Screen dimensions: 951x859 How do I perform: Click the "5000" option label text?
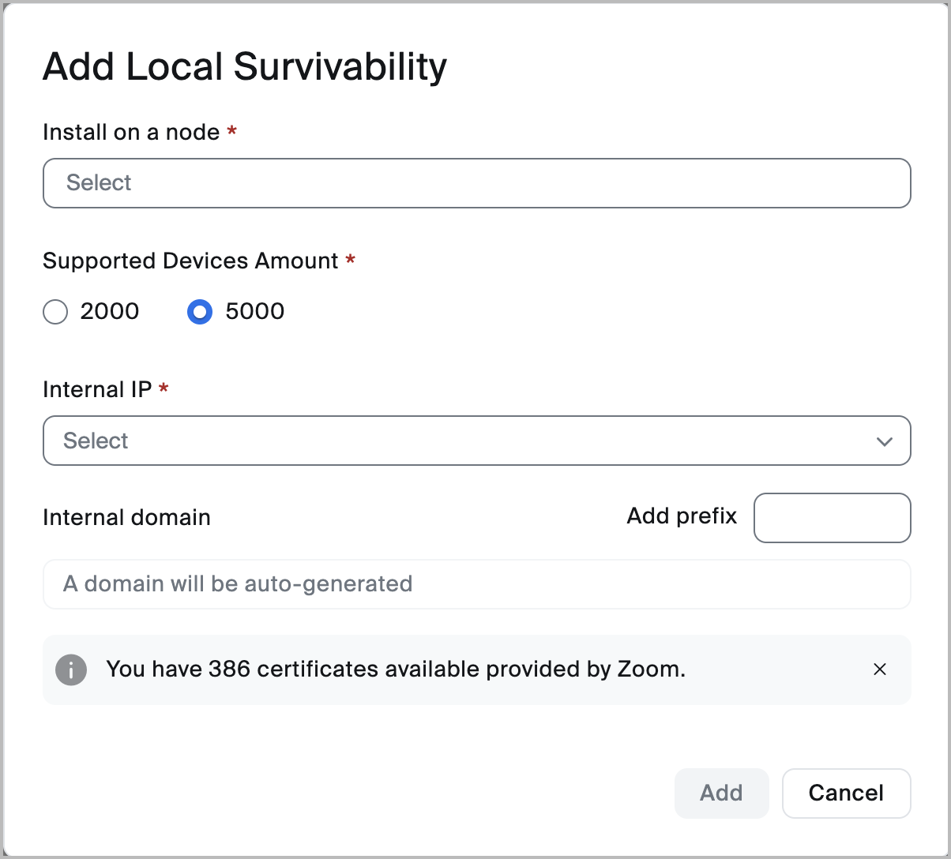[x=254, y=312]
